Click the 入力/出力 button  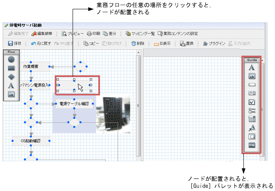239,43
